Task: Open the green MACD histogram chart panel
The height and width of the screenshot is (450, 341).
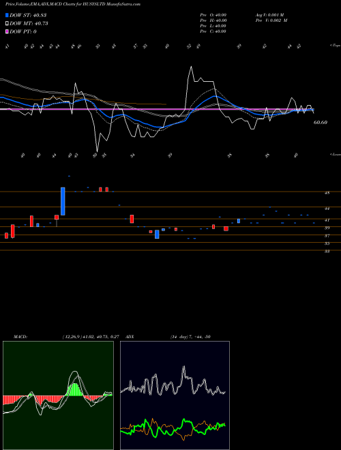Action: click(x=58, y=395)
